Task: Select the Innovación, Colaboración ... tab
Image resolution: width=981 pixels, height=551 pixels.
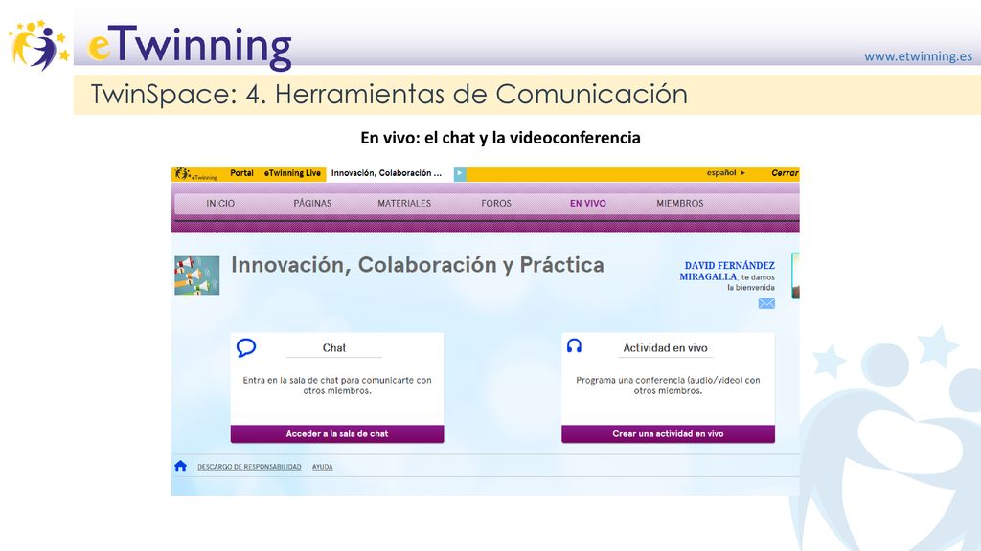Action: [387, 173]
